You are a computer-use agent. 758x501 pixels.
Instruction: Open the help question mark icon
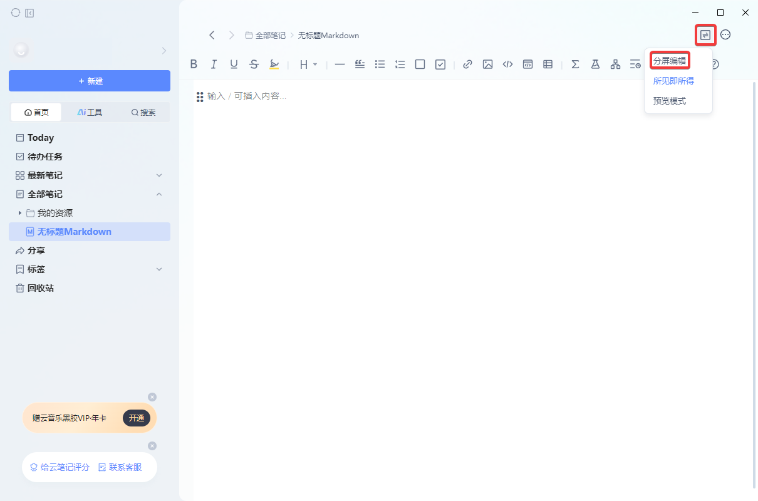point(715,64)
